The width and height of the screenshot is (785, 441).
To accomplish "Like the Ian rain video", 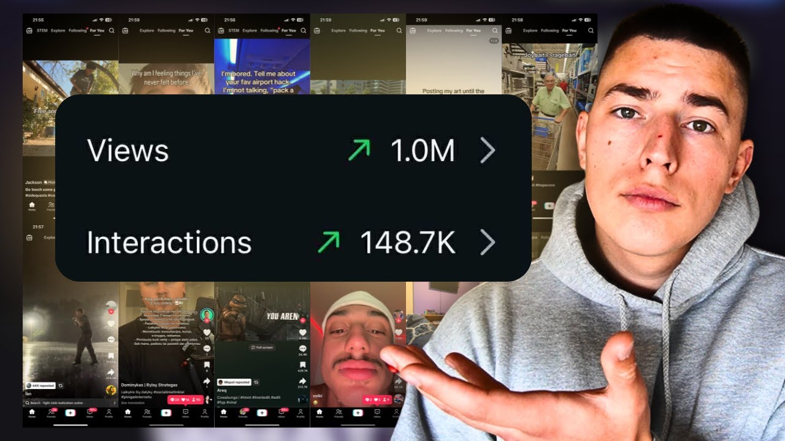I will tap(111, 323).
